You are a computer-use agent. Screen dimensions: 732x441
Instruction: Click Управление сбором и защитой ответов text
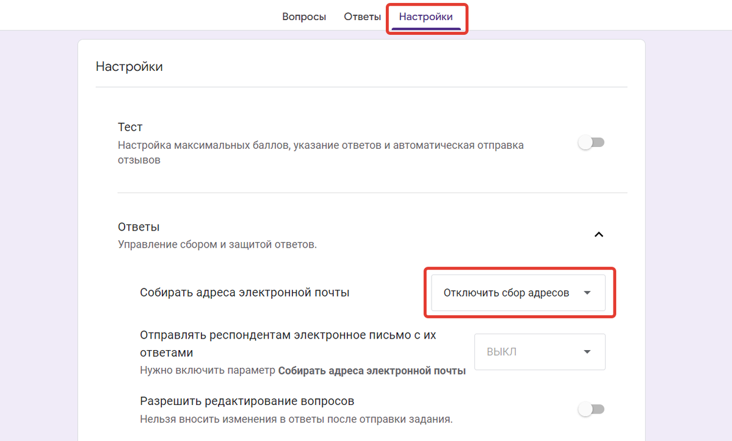(x=217, y=245)
